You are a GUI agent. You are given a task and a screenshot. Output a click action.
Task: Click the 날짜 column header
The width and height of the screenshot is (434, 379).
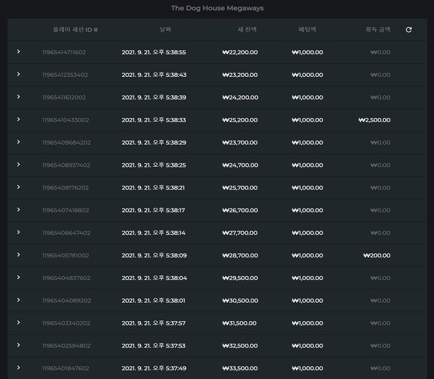pos(165,29)
